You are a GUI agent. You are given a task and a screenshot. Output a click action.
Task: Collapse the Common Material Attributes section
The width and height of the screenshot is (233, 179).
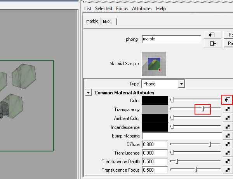point(88,93)
